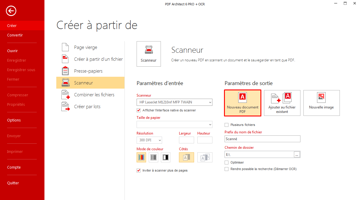This screenshot has height=200, width=360.
Task: Click the Largeur input field
Action: tap(186, 140)
